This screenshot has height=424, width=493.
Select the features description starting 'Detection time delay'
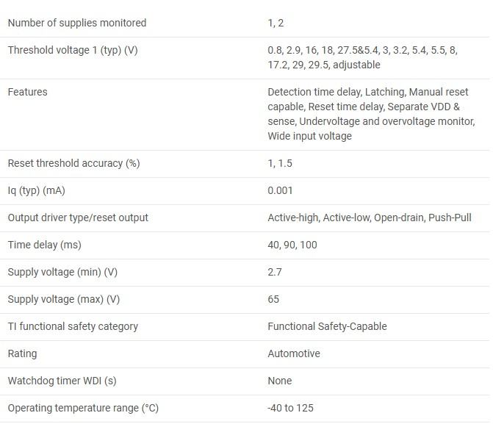coord(371,114)
